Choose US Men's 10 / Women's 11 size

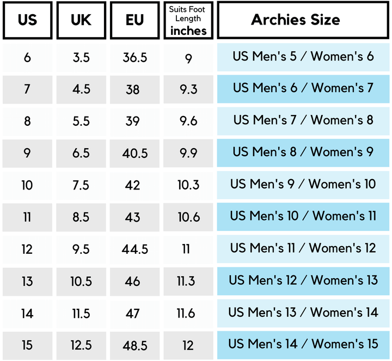click(x=303, y=217)
